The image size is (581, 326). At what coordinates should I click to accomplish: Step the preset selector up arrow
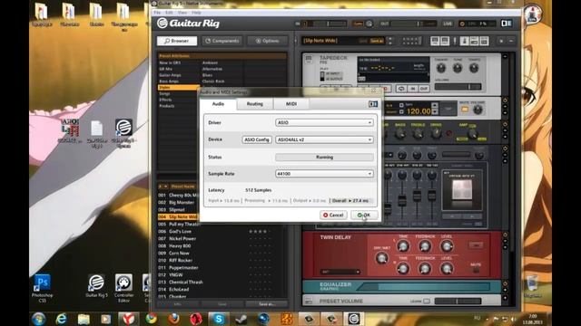[389, 38]
